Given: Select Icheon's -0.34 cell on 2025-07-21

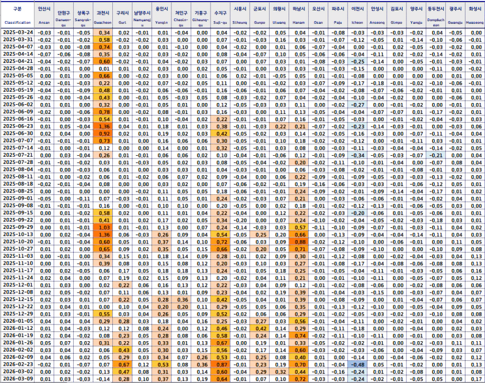Looking at the screenshot, I should coord(358,155).
